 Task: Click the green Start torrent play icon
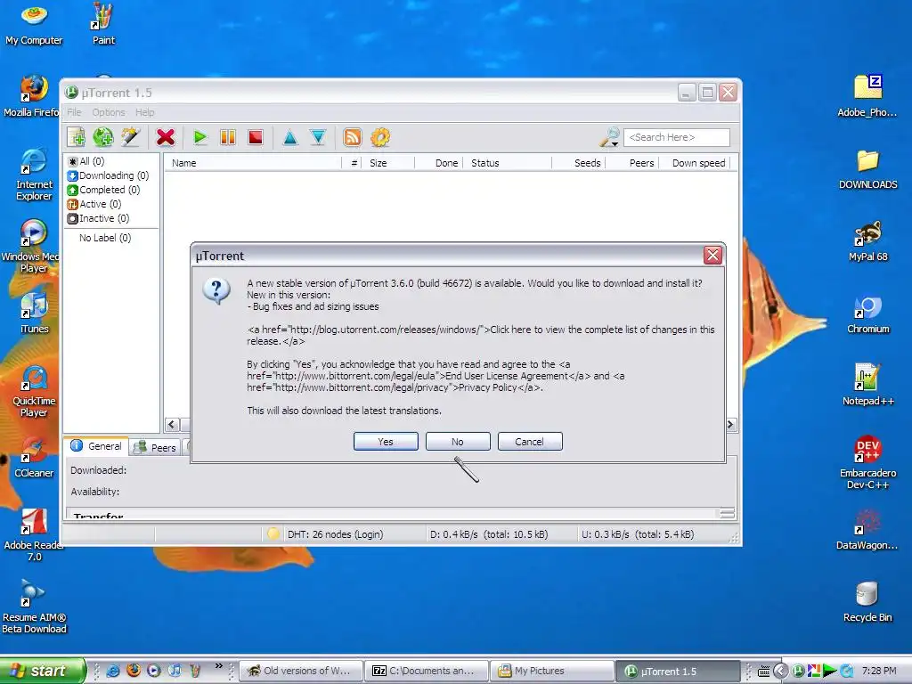[200, 137]
